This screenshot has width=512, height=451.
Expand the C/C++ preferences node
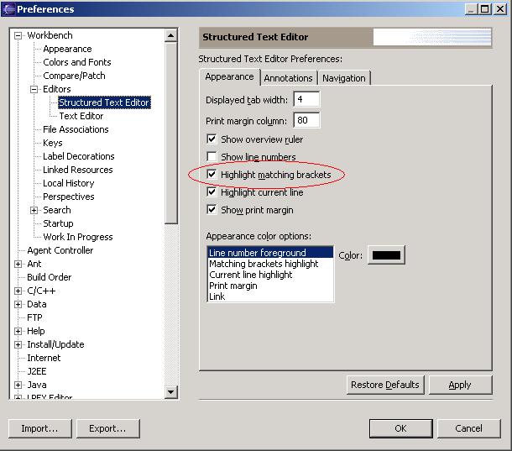point(18,291)
